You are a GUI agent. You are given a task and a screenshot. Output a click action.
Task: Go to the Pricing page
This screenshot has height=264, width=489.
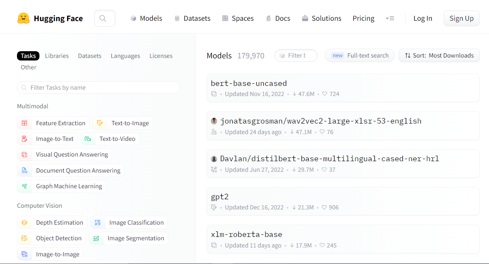pos(363,18)
